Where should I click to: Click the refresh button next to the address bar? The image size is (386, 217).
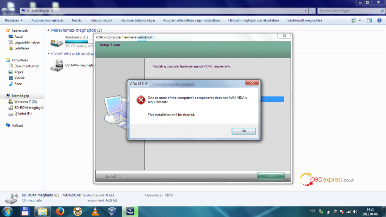pos(312,11)
